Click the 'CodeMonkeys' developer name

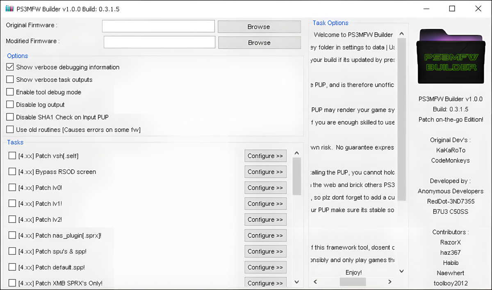(x=451, y=160)
